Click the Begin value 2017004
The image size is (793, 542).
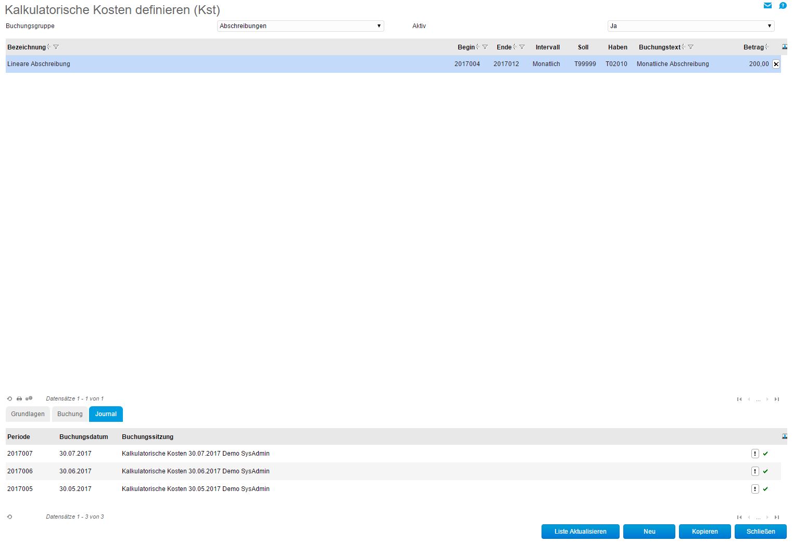(467, 64)
